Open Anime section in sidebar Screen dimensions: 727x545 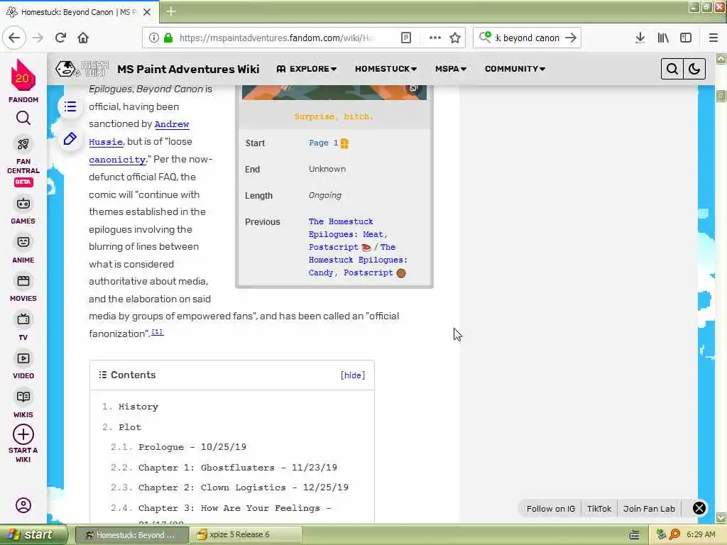pos(23,250)
